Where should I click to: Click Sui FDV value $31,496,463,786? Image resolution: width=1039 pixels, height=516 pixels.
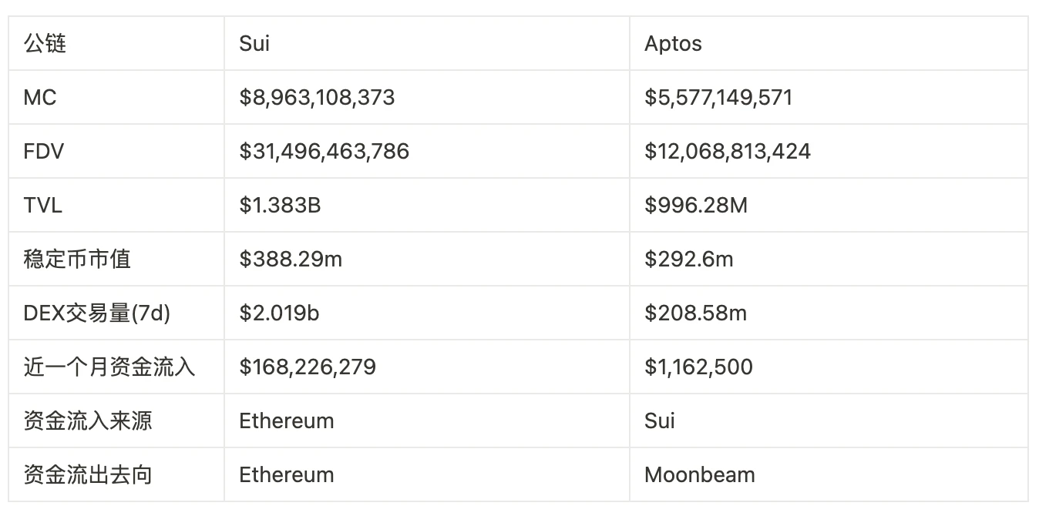click(x=324, y=152)
